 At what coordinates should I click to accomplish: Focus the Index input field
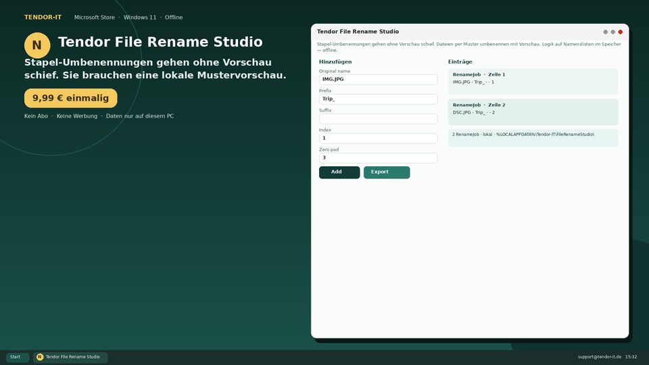pyautogui.click(x=378, y=138)
